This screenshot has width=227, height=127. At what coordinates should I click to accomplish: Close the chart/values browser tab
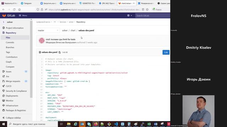pyautogui.click(x=134, y=3)
